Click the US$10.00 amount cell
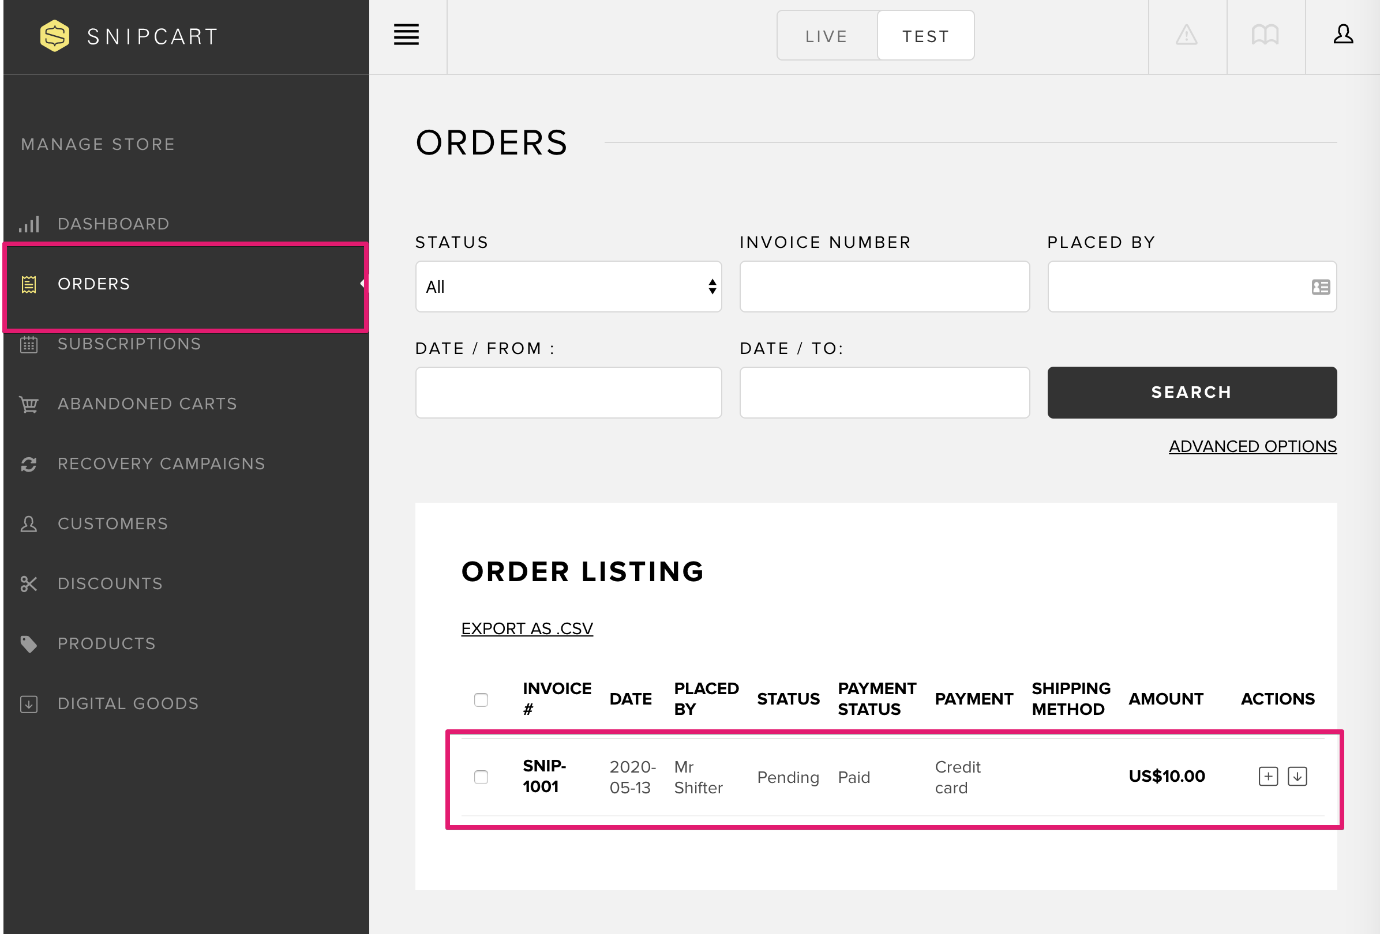Image resolution: width=1380 pixels, height=934 pixels. click(x=1166, y=776)
